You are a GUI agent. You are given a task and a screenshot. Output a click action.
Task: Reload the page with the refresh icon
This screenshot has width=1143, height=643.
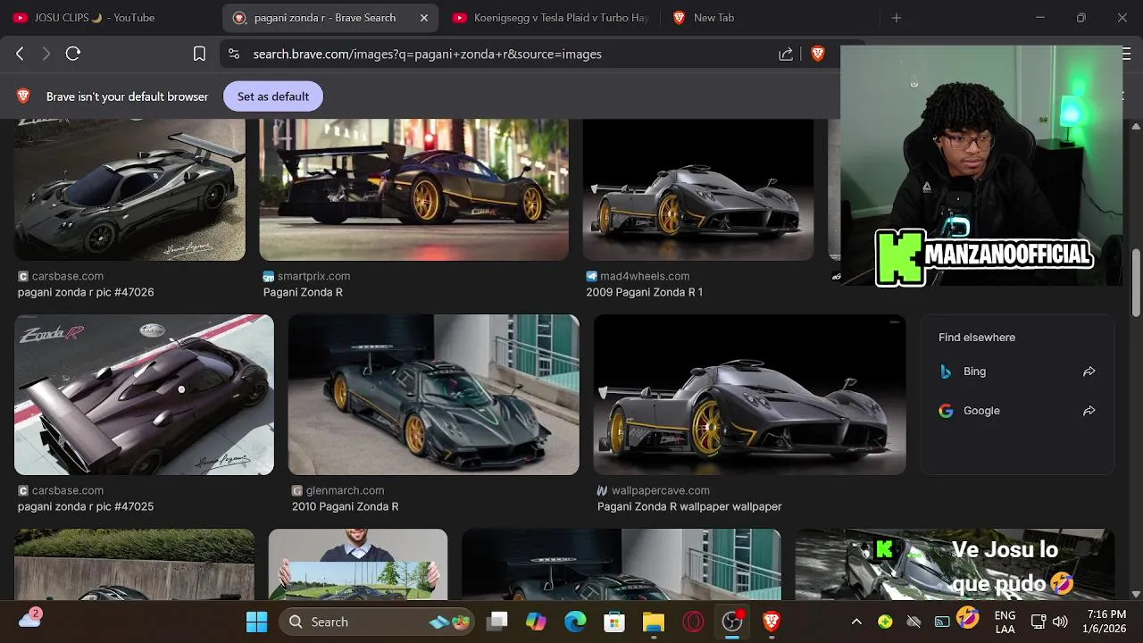[73, 54]
